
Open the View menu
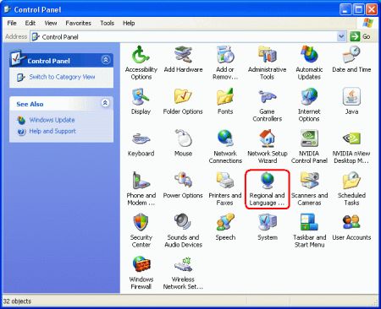click(51, 23)
